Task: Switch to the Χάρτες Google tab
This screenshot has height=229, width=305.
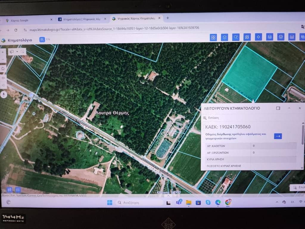Action: pyautogui.click(x=27, y=20)
